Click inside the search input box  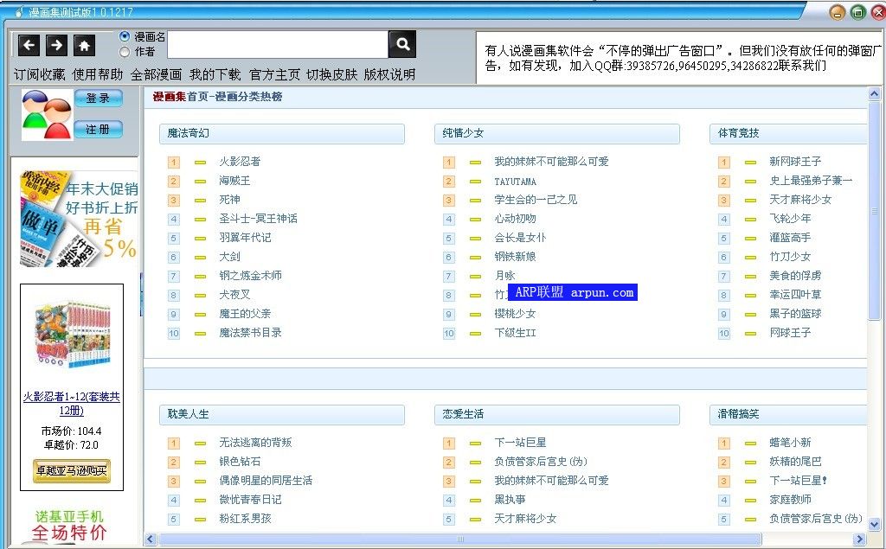point(277,42)
